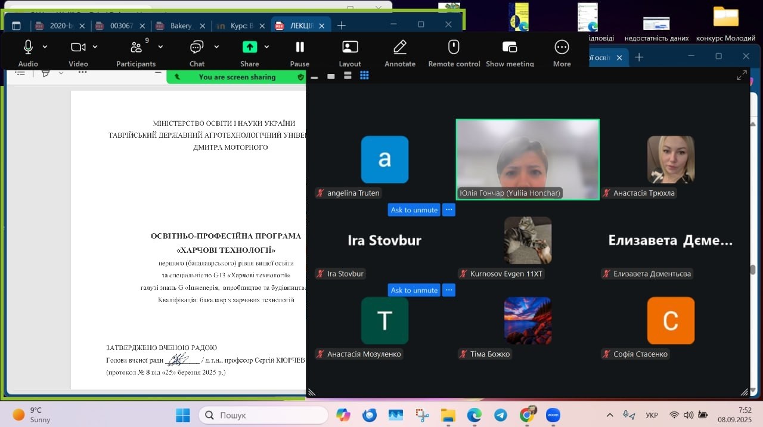
Task: Open the Layout options
Action: pos(350,48)
